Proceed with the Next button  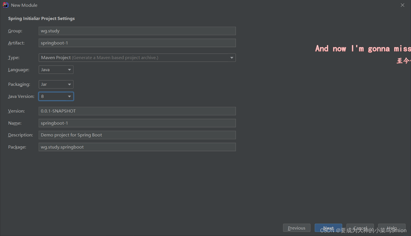pyautogui.click(x=328, y=228)
